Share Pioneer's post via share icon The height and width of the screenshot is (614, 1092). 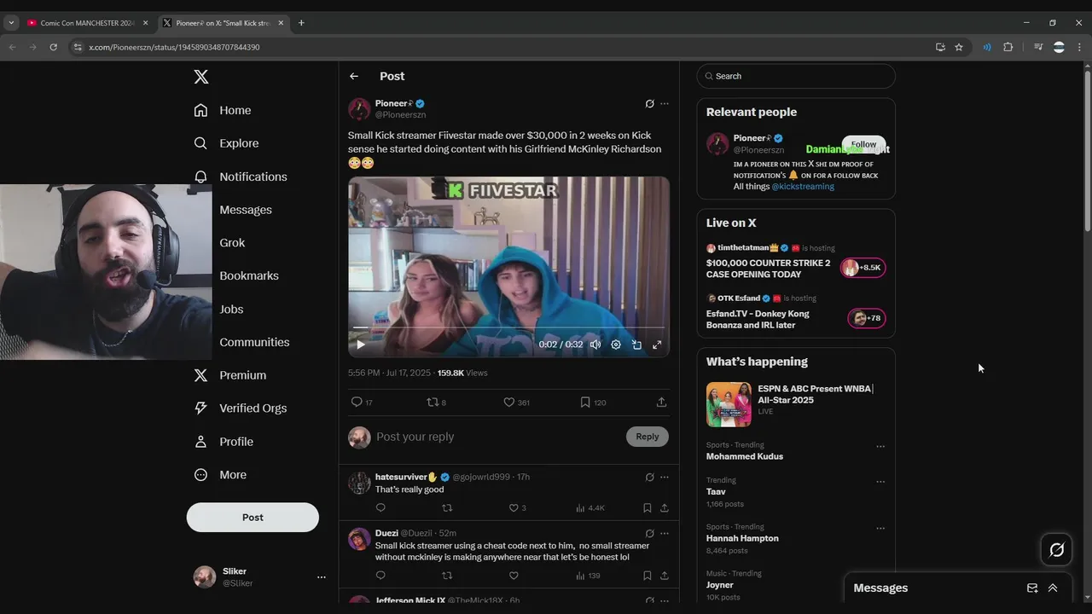click(x=661, y=402)
